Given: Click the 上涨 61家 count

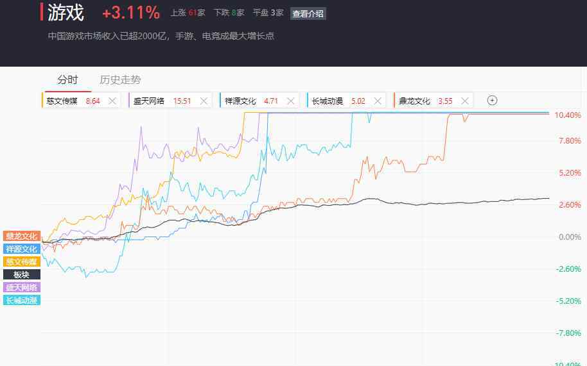Looking at the screenshot, I should [188, 13].
